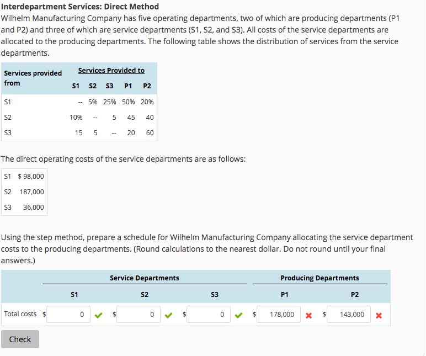Click the 25% cell in the S1 row
Viewport: 426px width, 356px height.
tap(109, 102)
